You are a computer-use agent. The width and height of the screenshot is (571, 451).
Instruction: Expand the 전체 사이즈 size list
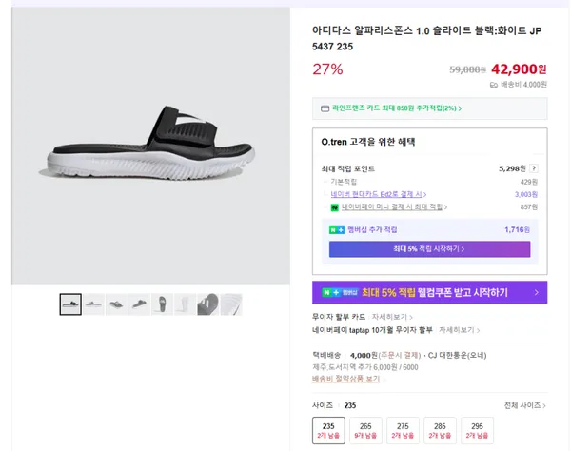tap(525, 405)
